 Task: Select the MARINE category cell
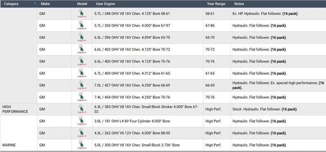(x=9, y=145)
